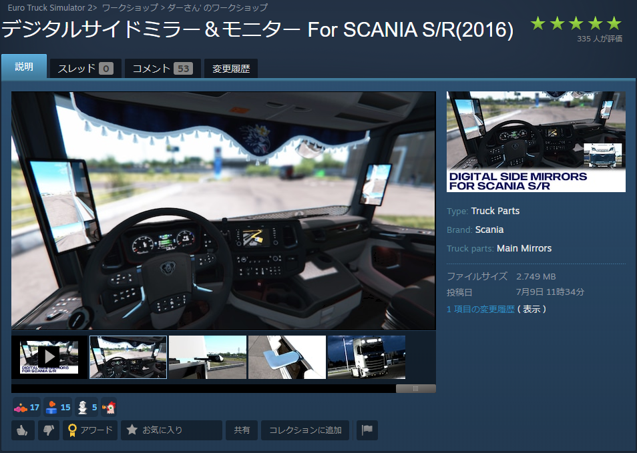
Task: Open the コメント 53 tab
Action: [162, 68]
